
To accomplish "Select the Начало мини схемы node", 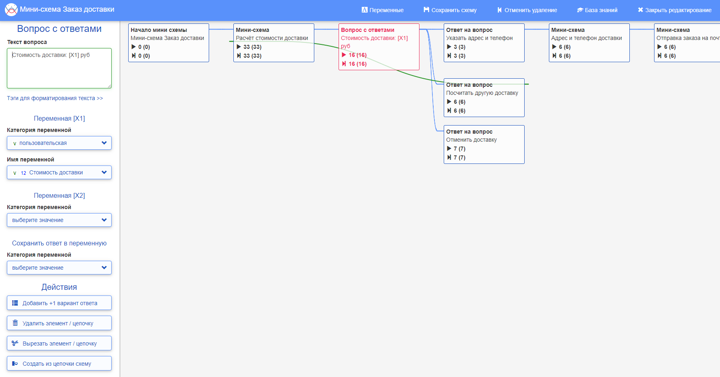I will coord(169,43).
